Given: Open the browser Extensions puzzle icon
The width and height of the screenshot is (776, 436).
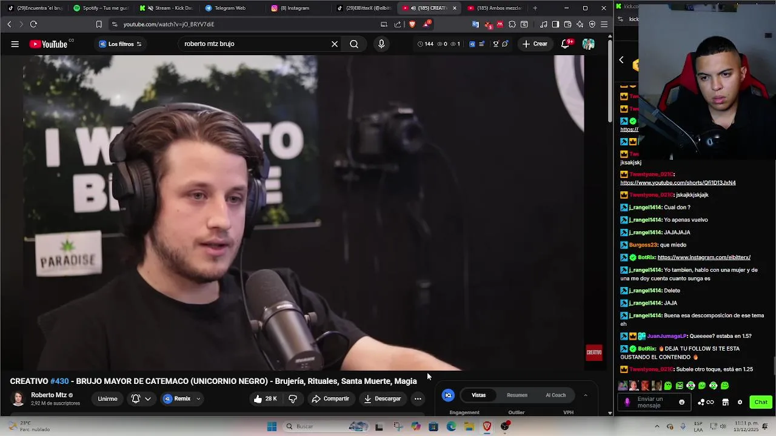Looking at the screenshot, I should [x=512, y=24].
